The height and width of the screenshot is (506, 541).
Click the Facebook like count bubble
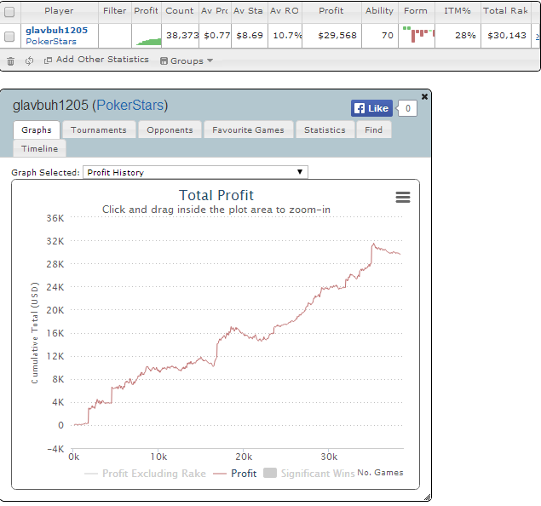(x=407, y=108)
